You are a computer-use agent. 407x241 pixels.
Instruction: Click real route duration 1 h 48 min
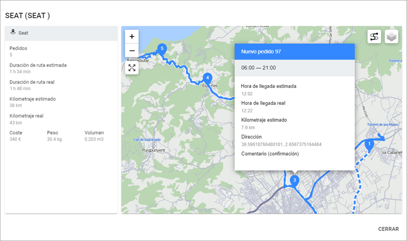coord(20,88)
